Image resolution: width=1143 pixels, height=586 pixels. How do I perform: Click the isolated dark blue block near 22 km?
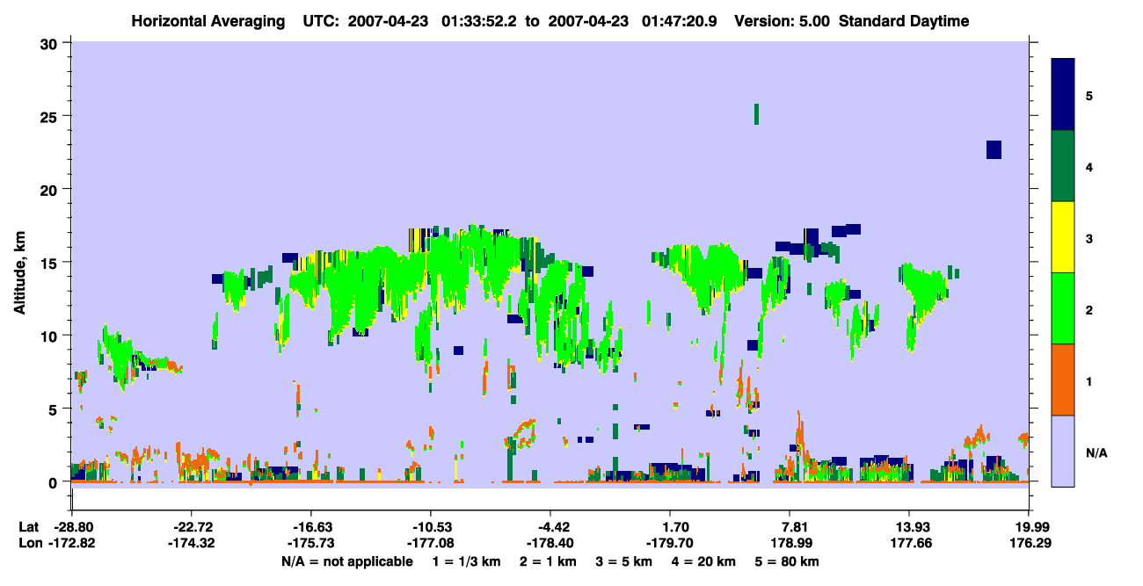[x=994, y=149]
